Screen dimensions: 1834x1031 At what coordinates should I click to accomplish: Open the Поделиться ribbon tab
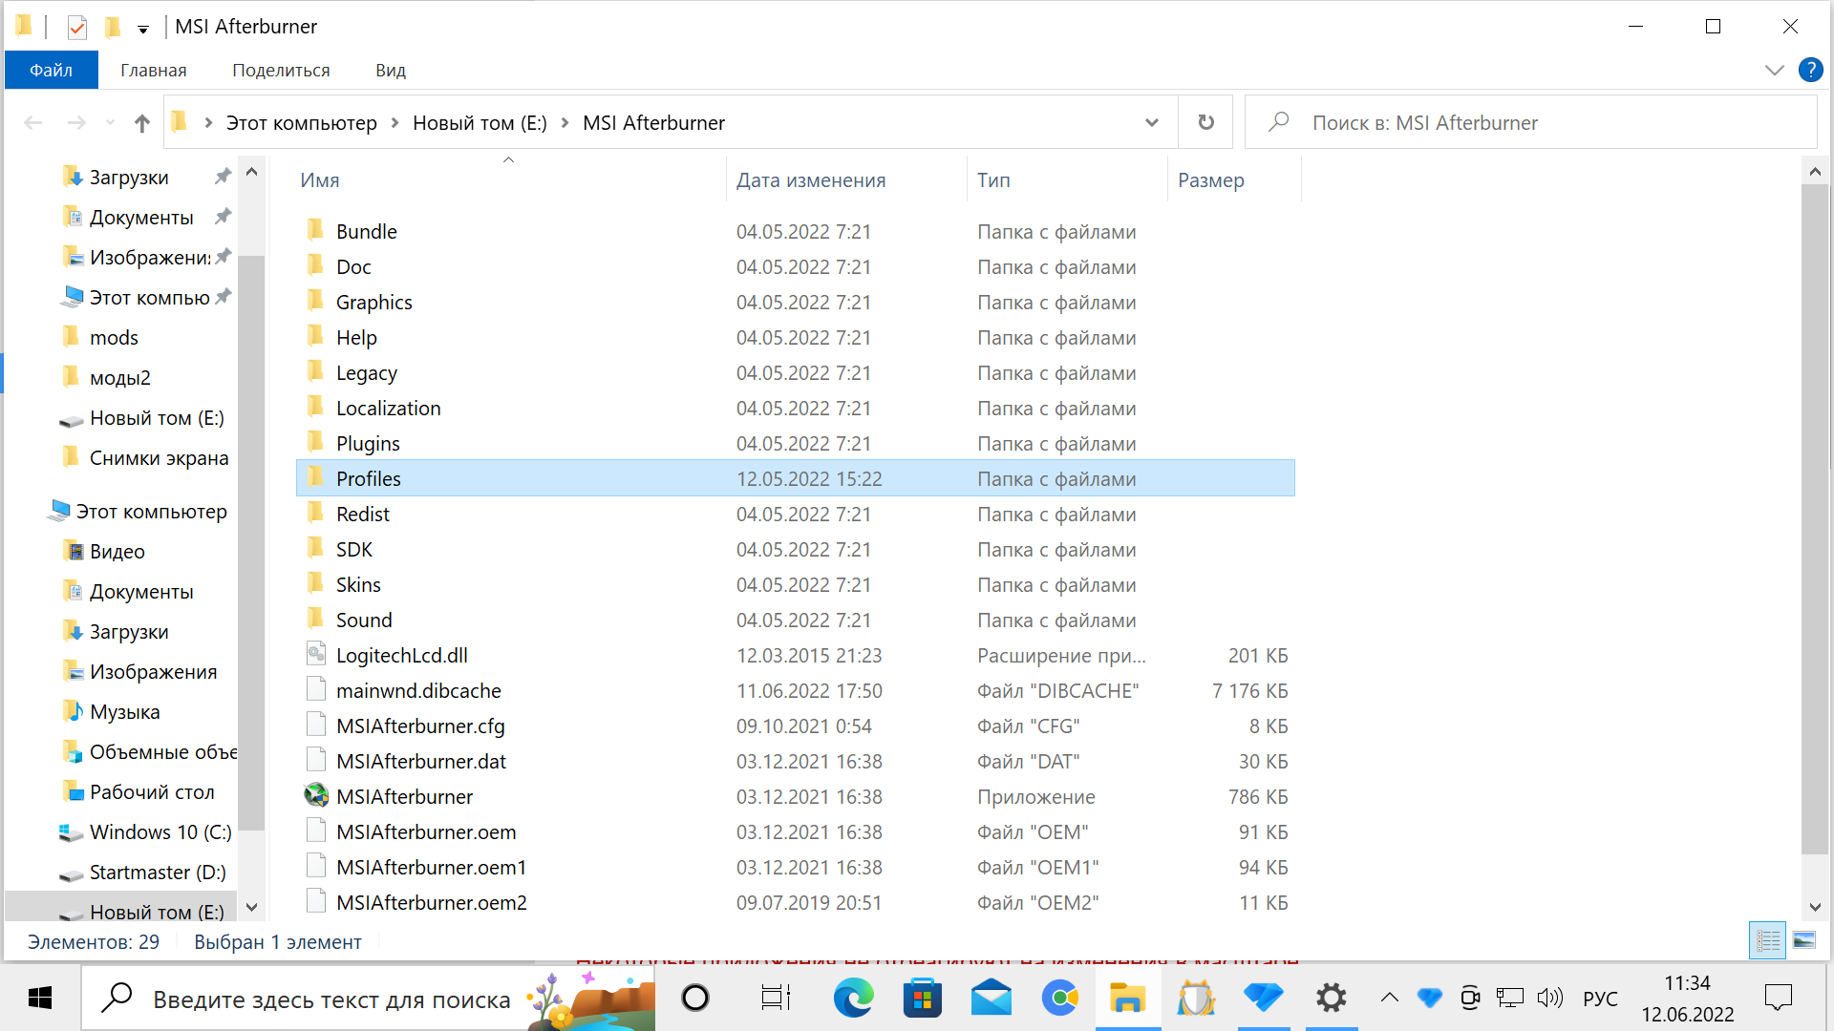[x=281, y=70]
